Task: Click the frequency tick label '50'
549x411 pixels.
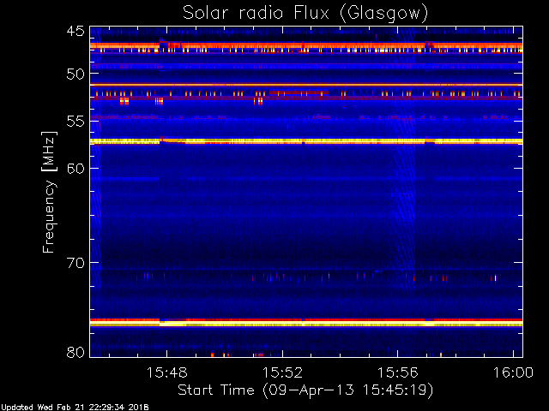Action: coord(75,74)
